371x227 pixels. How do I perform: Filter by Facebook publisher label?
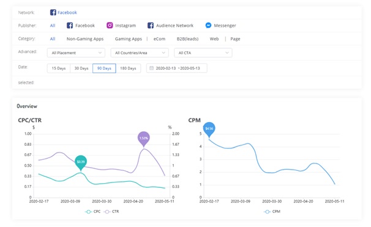point(85,26)
